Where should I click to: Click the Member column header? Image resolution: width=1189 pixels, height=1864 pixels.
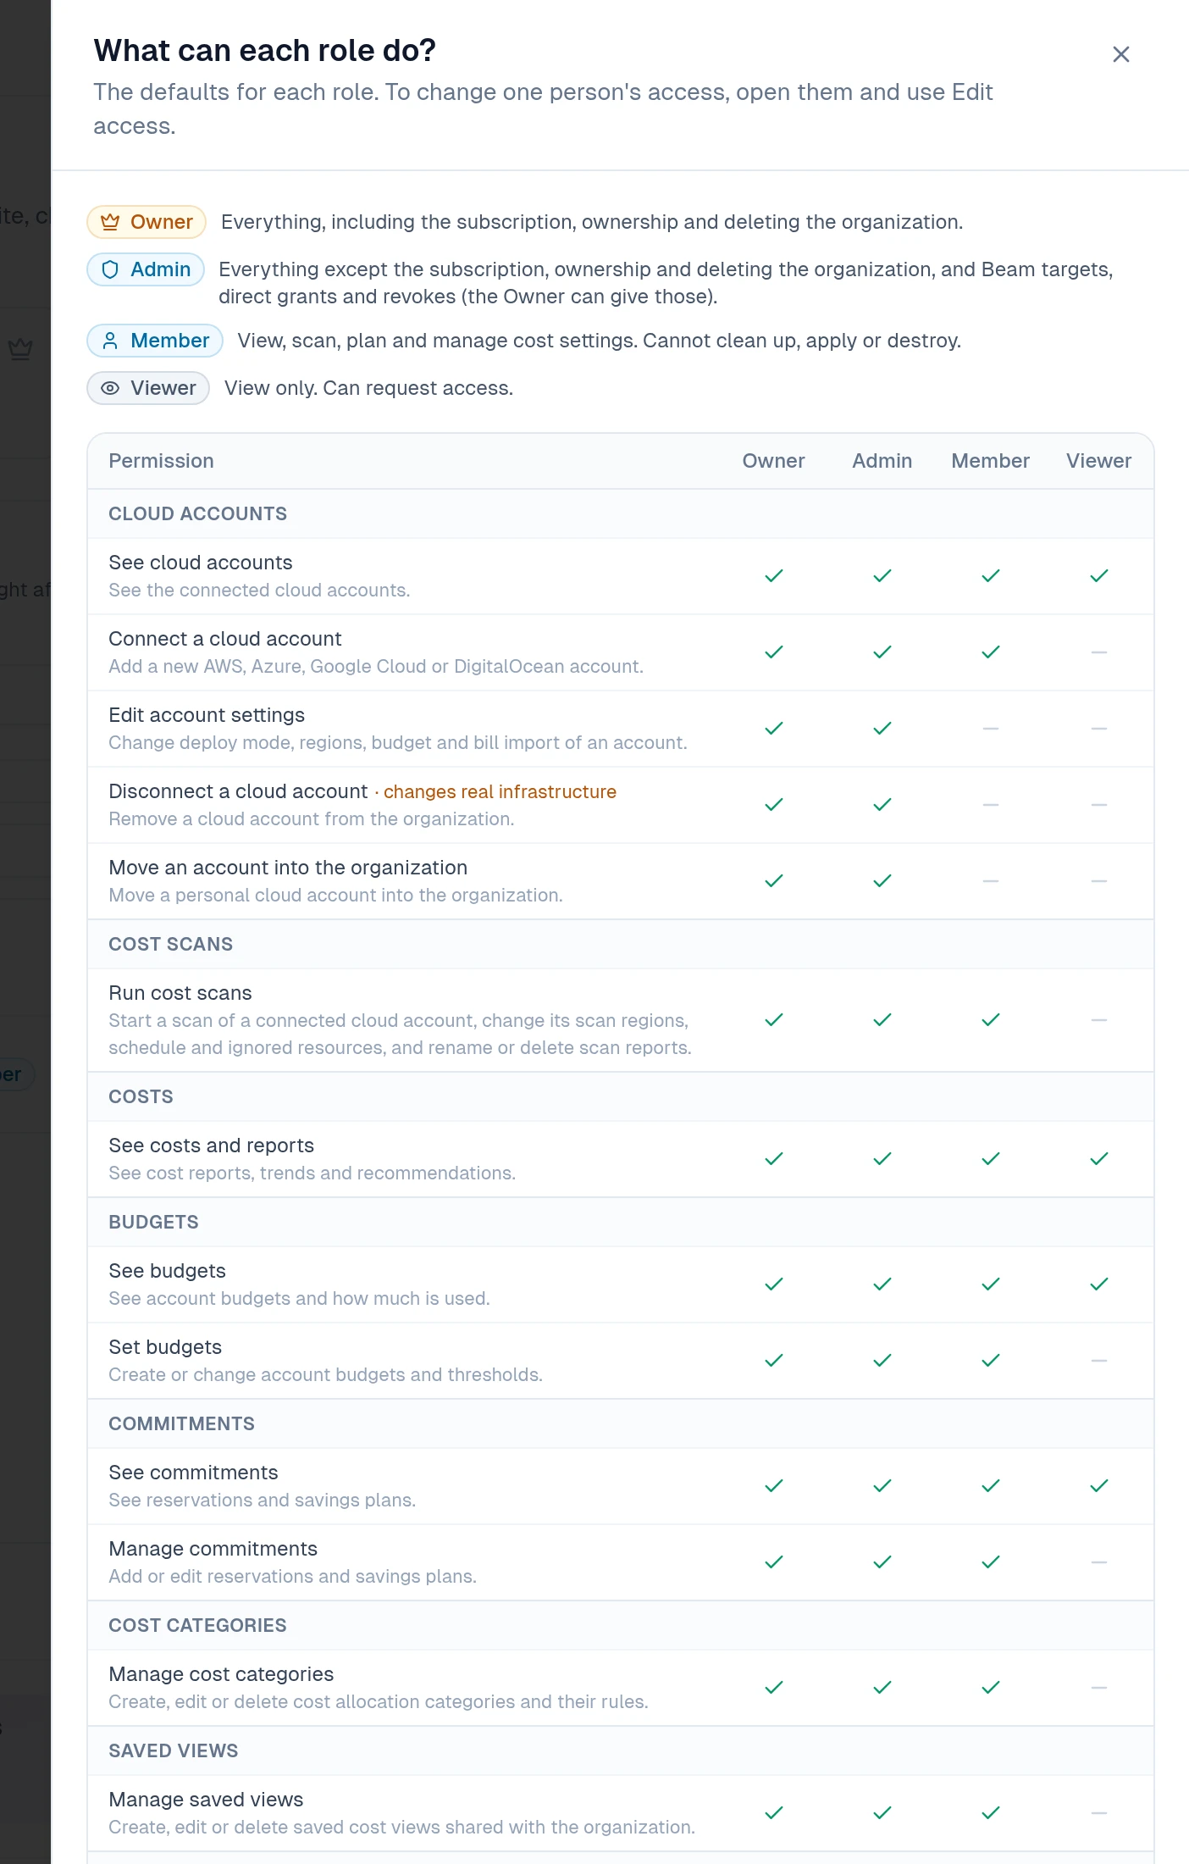click(x=990, y=461)
